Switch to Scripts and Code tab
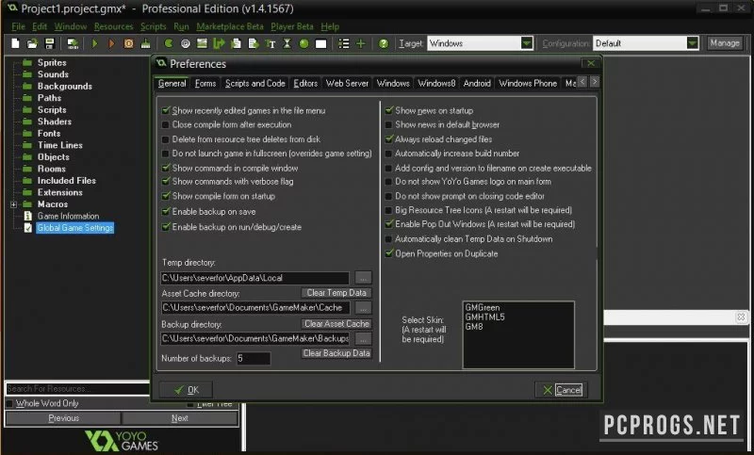The width and height of the screenshot is (754, 455). [x=254, y=83]
